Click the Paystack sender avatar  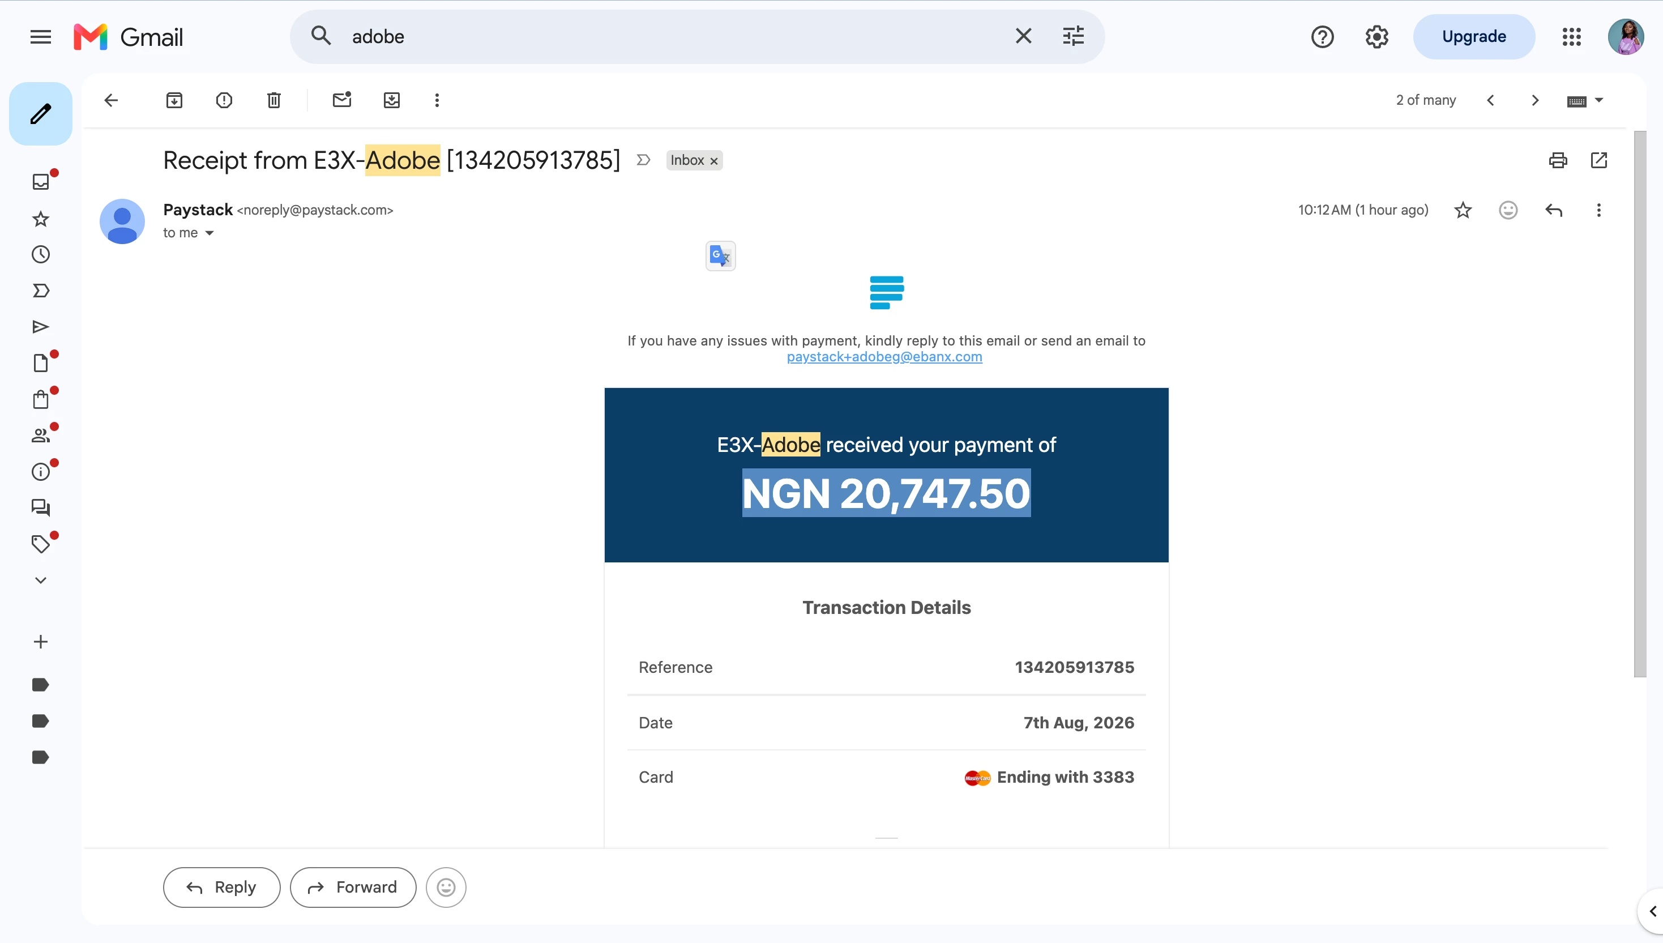point(122,221)
